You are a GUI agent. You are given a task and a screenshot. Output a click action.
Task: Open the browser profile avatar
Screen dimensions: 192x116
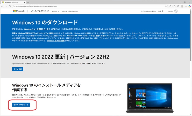coord(182,6)
